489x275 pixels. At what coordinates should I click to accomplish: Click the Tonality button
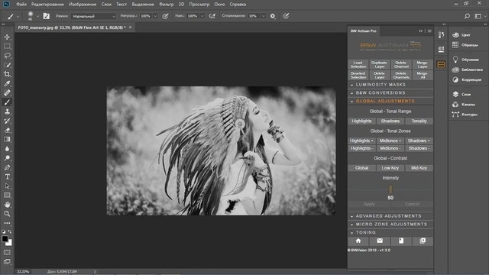[x=419, y=121]
